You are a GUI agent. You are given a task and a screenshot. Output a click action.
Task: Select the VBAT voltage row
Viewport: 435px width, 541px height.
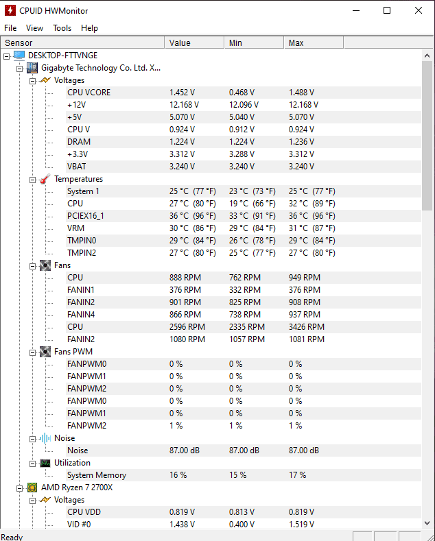(x=244, y=167)
